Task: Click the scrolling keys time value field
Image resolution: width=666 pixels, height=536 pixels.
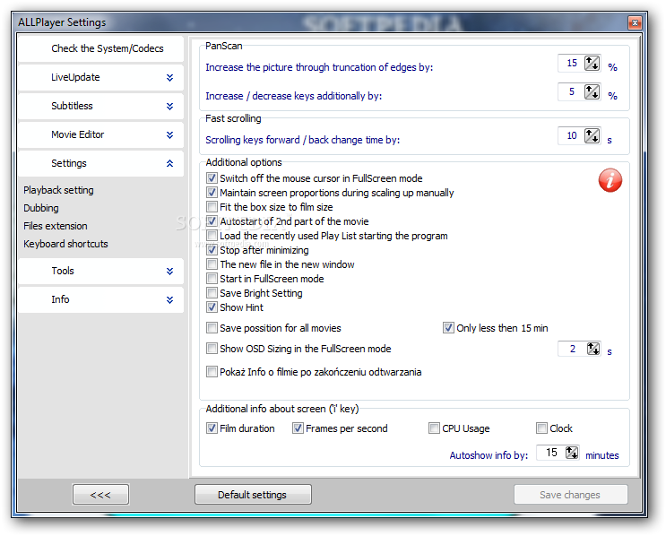Action: click(x=571, y=136)
